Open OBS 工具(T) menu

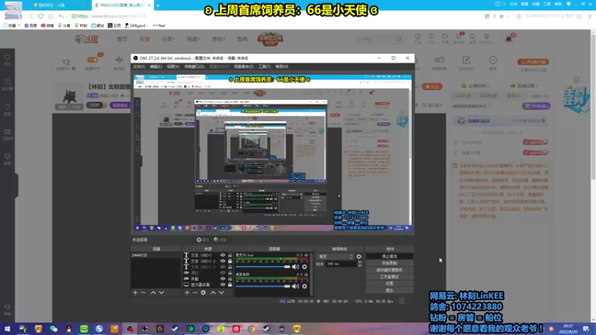(264, 67)
